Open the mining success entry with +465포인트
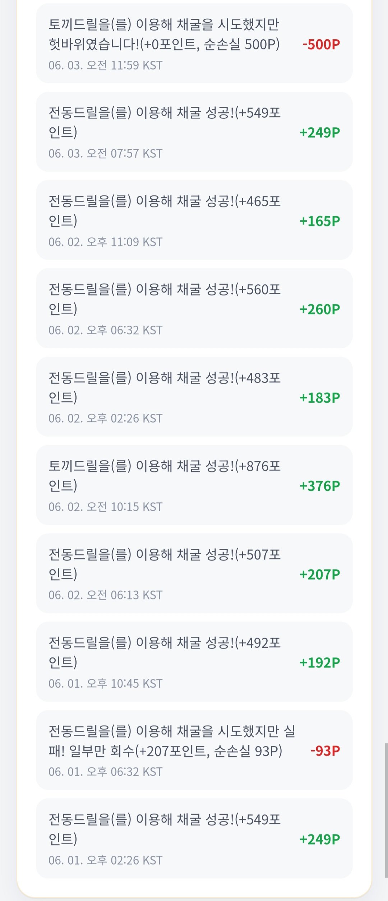The width and height of the screenshot is (388, 901). pyautogui.click(x=194, y=220)
